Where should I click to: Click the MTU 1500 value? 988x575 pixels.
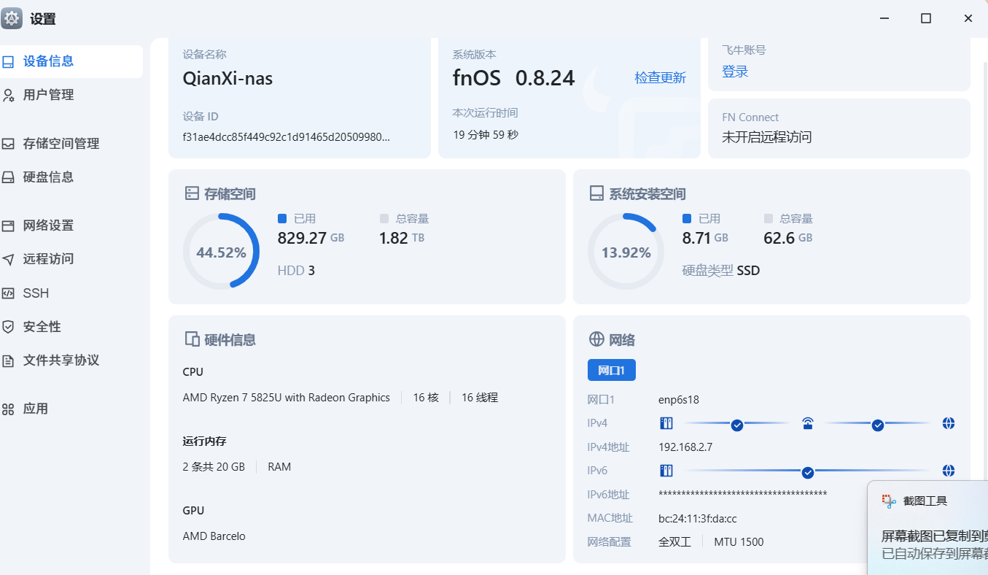(x=739, y=542)
